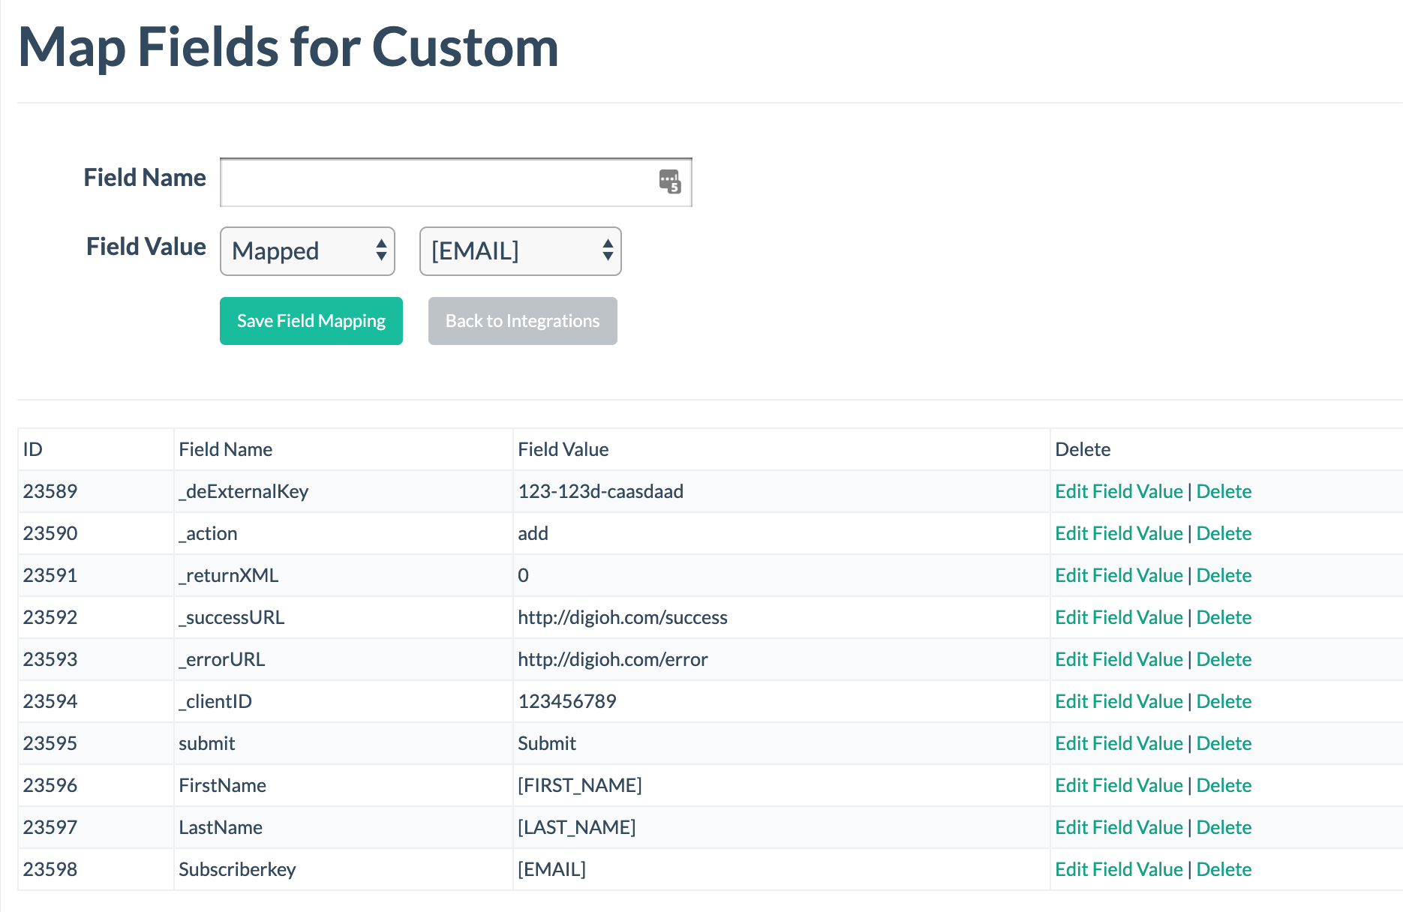Edit field value for Subscriberkey row

(1119, 869)
